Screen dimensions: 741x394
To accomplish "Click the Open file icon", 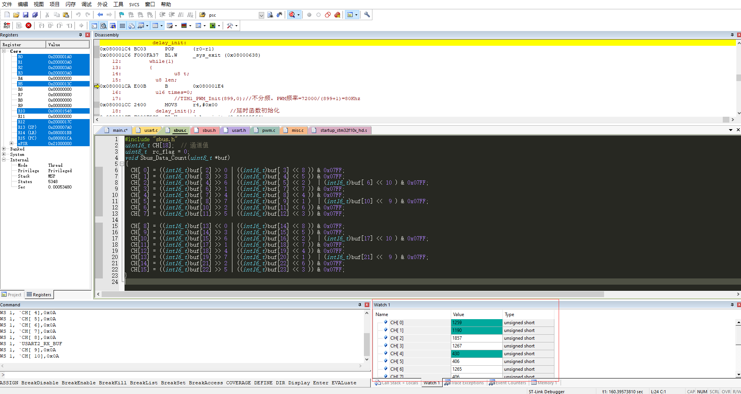I will tap(16, 15).
